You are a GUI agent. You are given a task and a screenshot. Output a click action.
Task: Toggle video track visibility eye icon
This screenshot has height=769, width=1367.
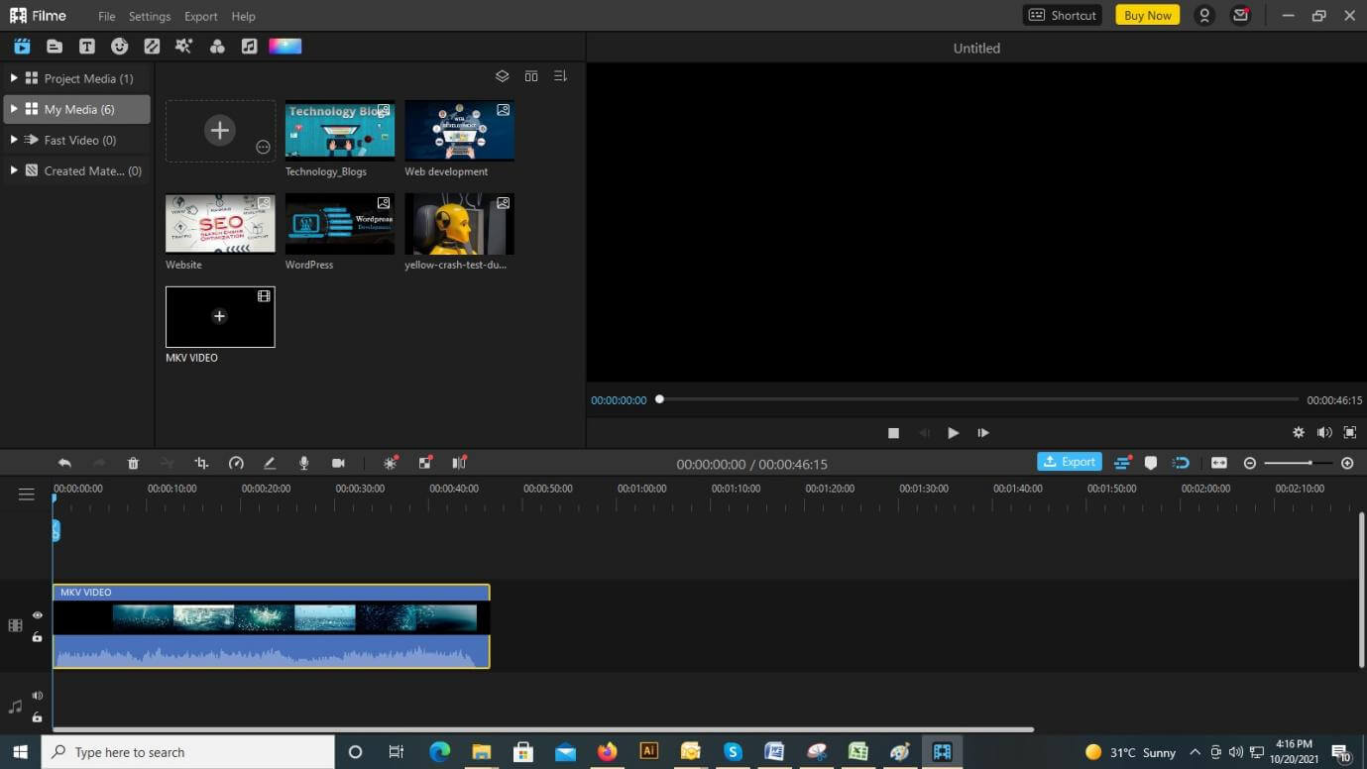pyautogui.click(x=38, y=615)
